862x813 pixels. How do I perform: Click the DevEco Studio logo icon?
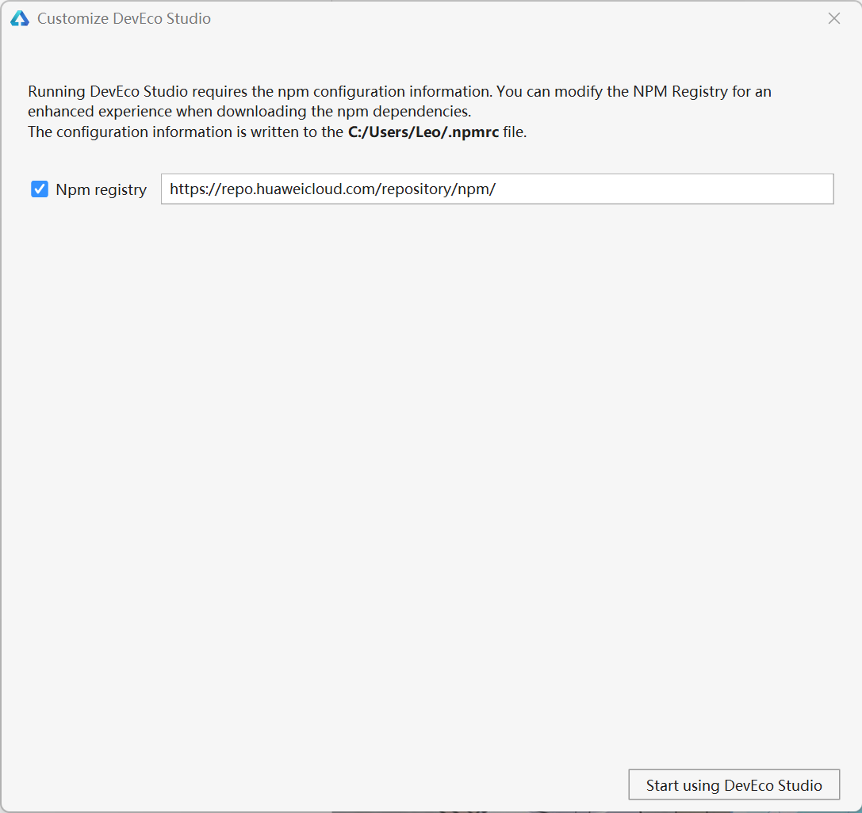(x=20, y=19)
